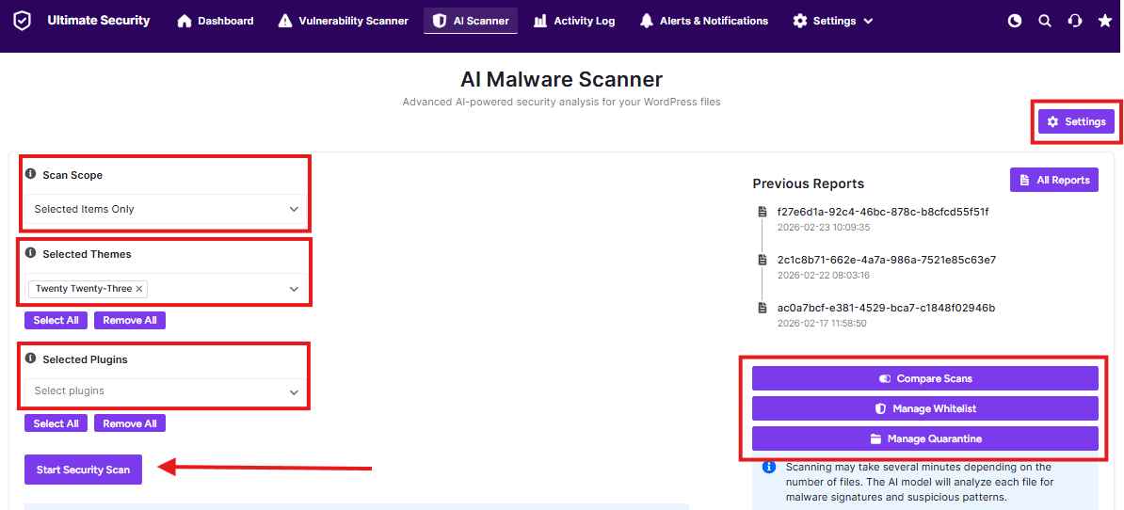Open search with the magnifier icon
The image size is (1124, 510).
click(x=1044, y=21)
